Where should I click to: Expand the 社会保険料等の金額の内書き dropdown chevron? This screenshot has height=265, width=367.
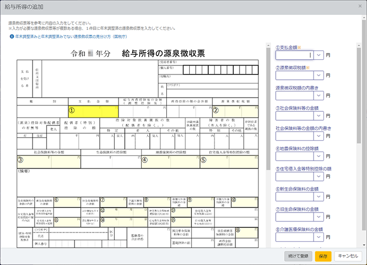coord(318,136)
